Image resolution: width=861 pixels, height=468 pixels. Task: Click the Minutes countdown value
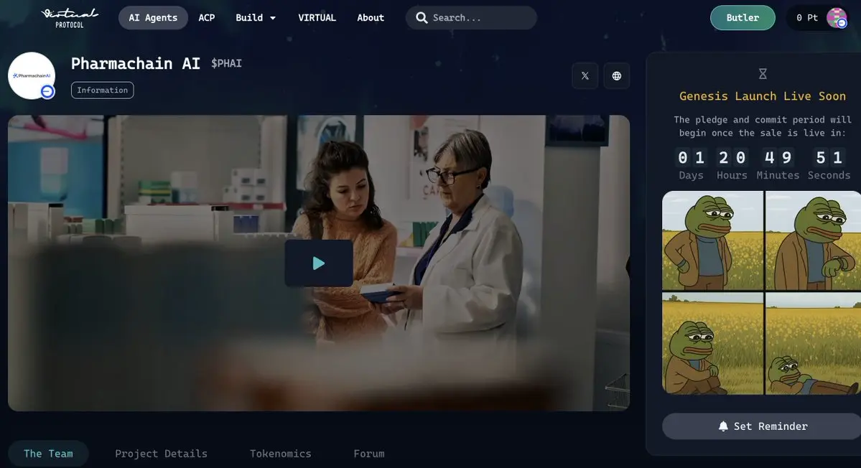point(778,158)
